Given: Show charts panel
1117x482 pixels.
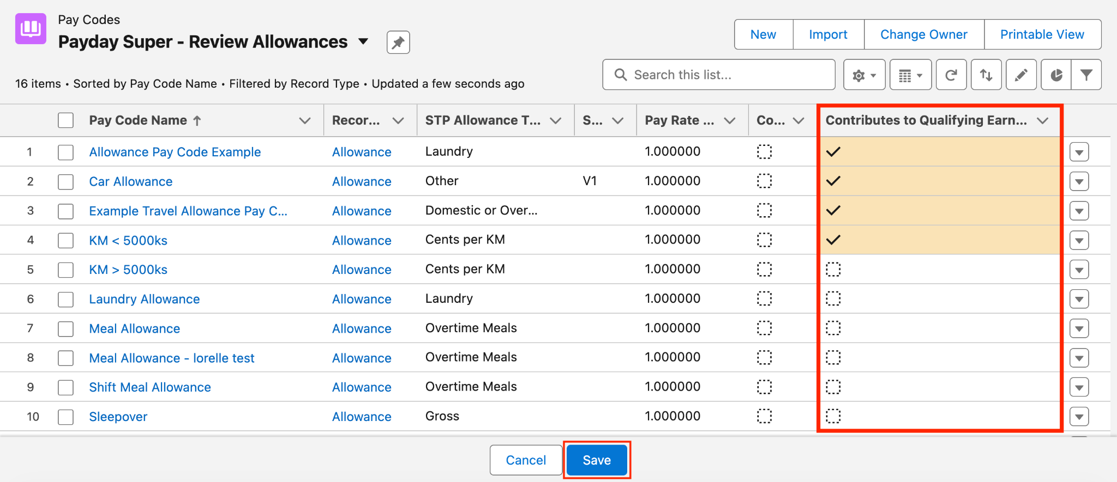Looking at the screenshot, I should tap(1056, 75).
